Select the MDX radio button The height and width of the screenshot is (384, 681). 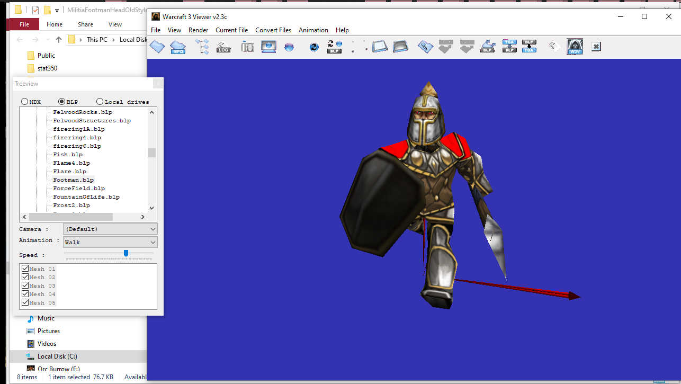tap(24, 102)
